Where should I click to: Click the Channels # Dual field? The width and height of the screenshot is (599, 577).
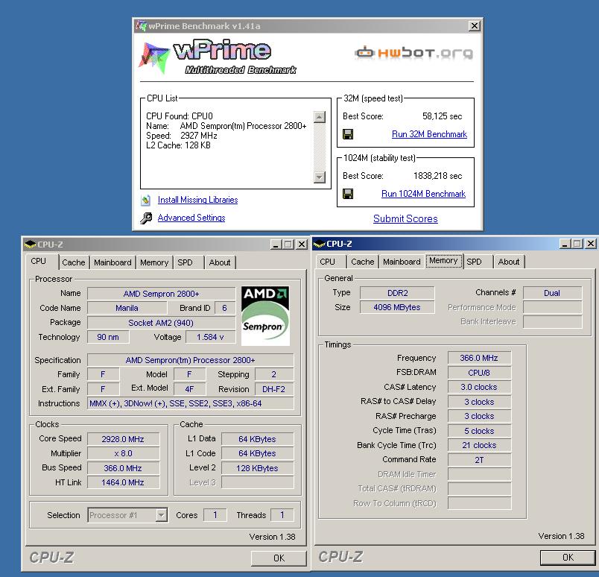coord(552,293)
